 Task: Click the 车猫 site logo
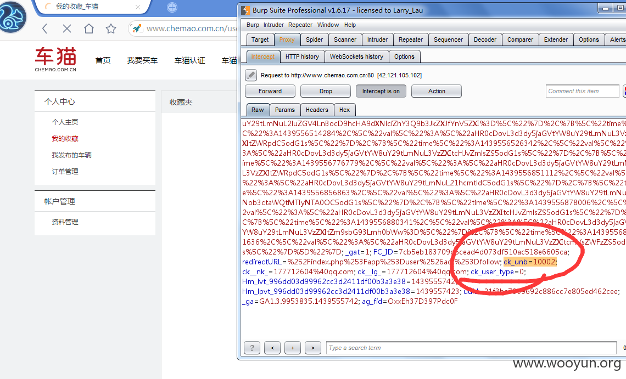point(55,59)
